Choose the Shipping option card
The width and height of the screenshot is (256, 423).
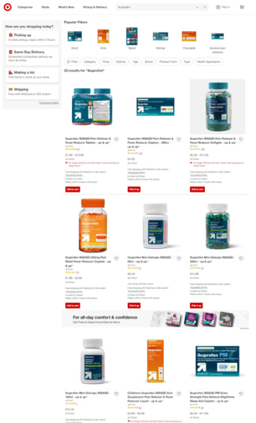(x=32, y=91)
